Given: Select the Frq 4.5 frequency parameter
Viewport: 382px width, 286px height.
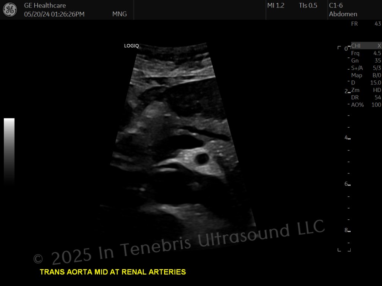Looking at the screenshot, I should coord(366,53).
